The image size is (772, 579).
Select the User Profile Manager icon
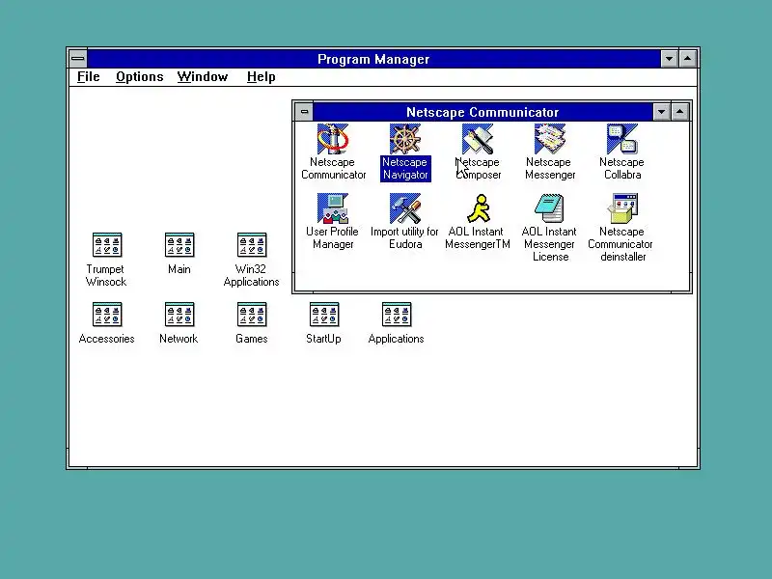[x=333, y=208]
